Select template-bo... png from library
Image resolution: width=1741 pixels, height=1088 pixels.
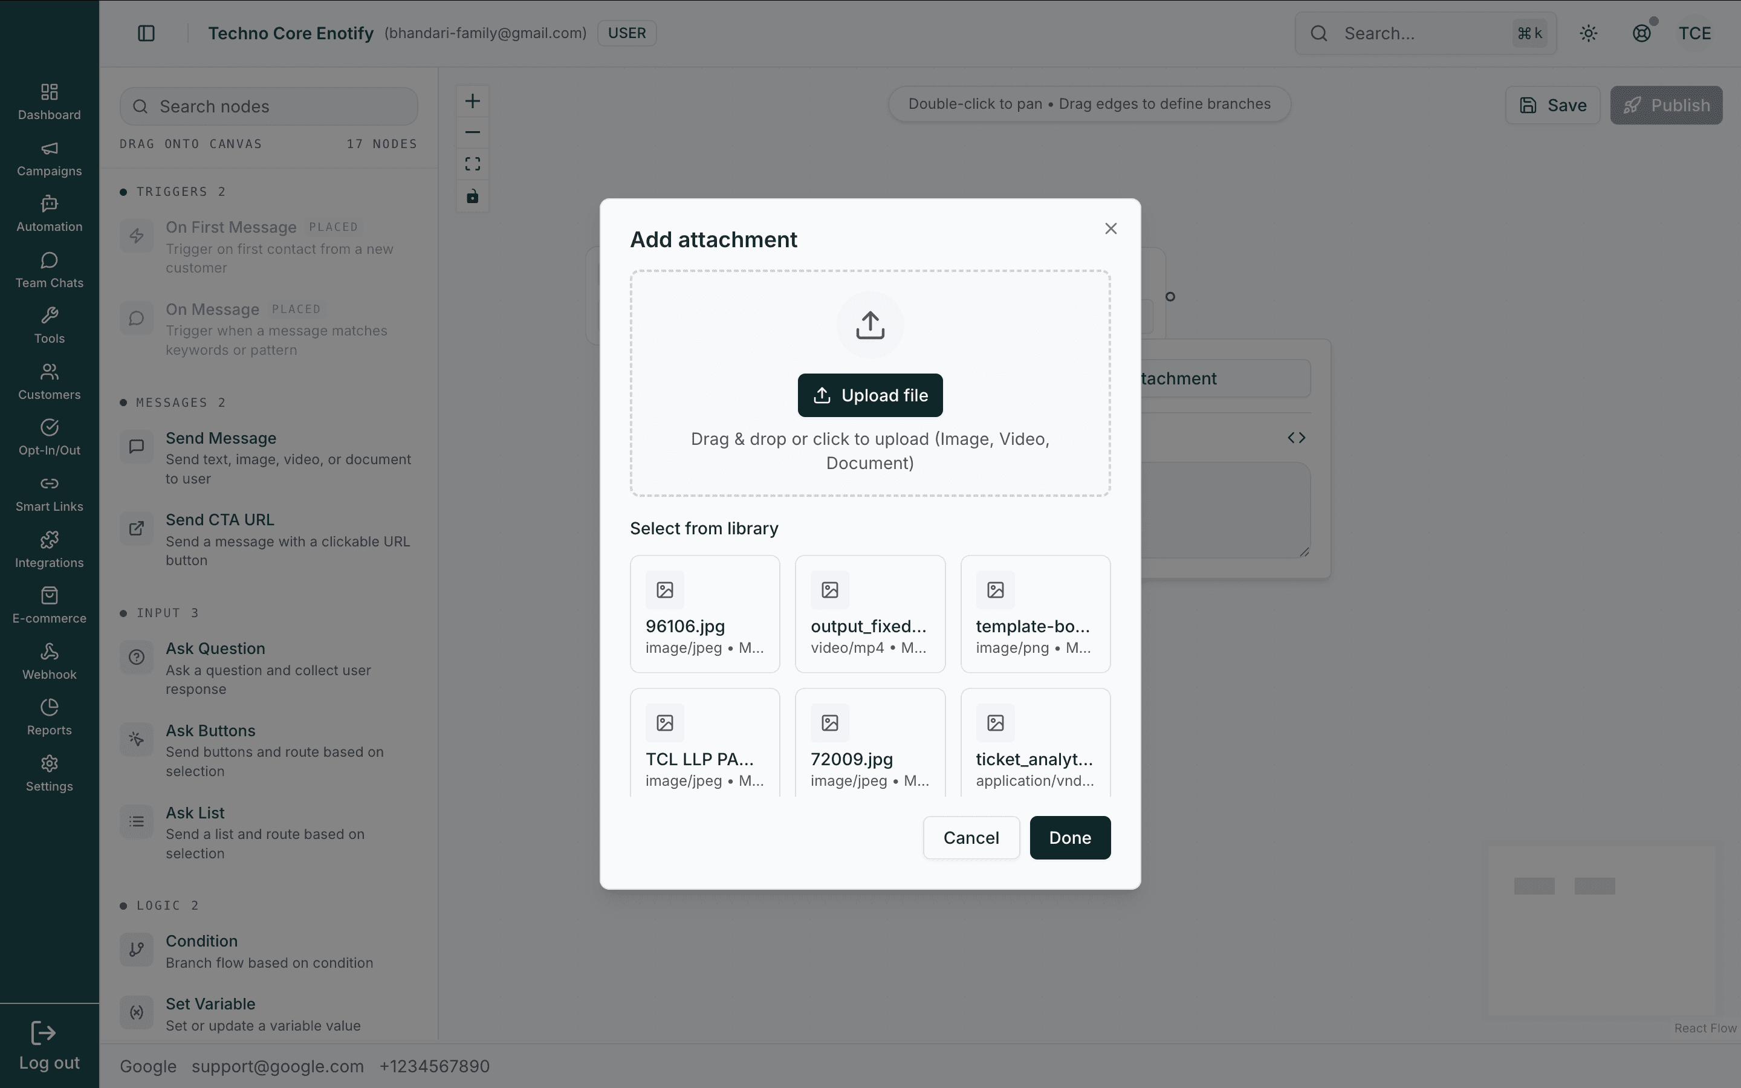point(1036,614)
